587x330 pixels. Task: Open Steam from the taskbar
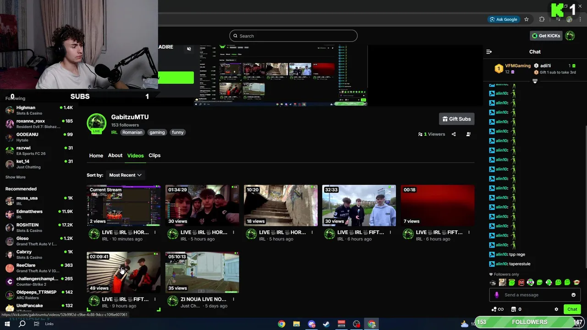[327, 324]
